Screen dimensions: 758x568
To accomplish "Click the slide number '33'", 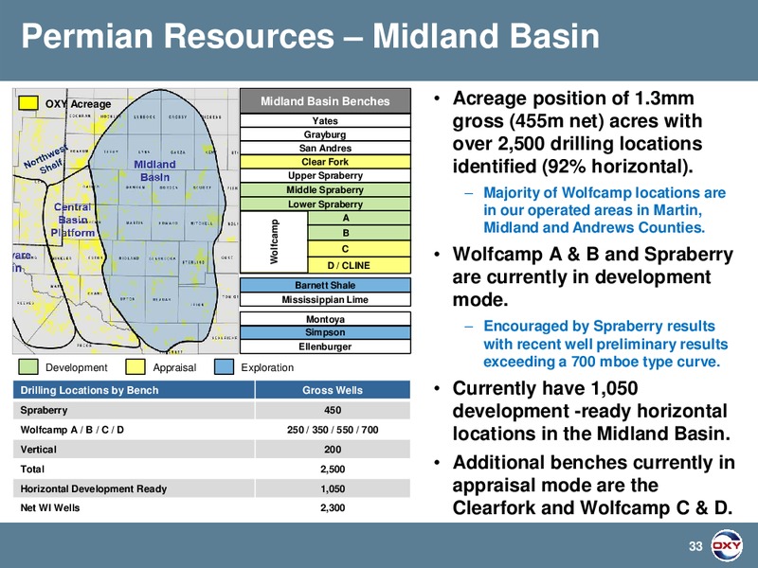I will click(695, 546).
